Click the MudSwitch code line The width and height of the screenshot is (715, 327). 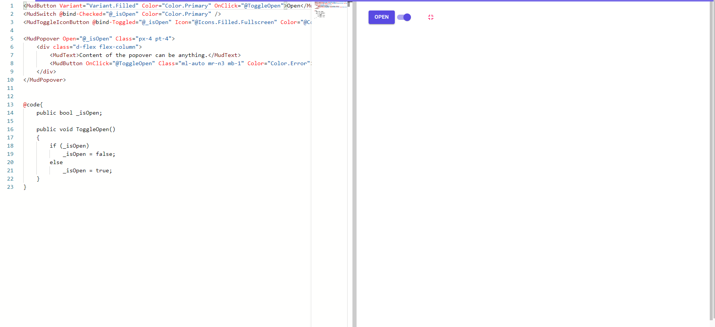pyautogui.click(x=122, y=14)
